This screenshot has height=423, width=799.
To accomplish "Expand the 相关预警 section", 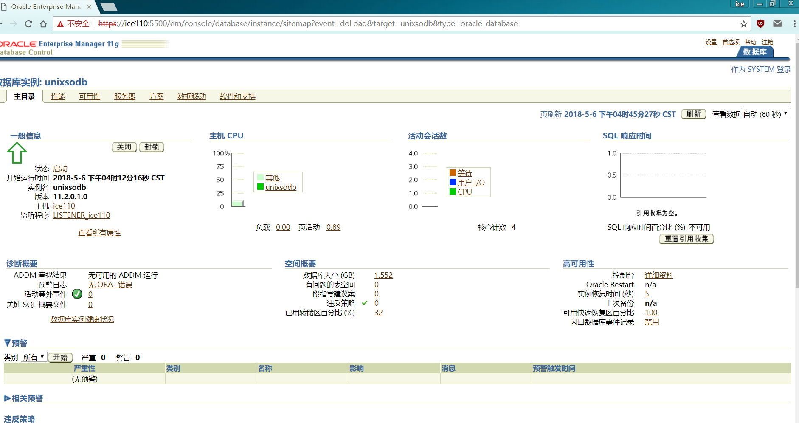I will click(7, 398).
